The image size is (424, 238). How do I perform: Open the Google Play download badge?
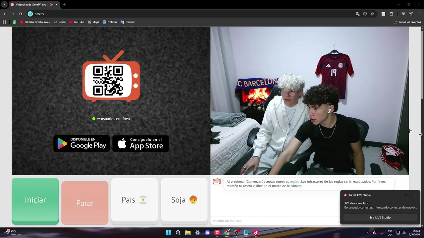(81, 143)
